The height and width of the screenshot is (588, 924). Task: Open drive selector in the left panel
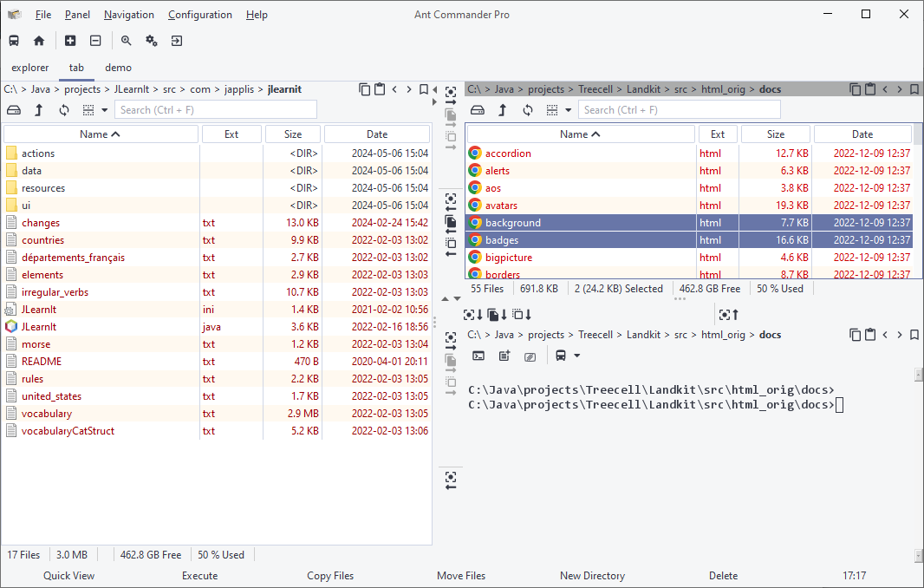[x=14, y=109]
